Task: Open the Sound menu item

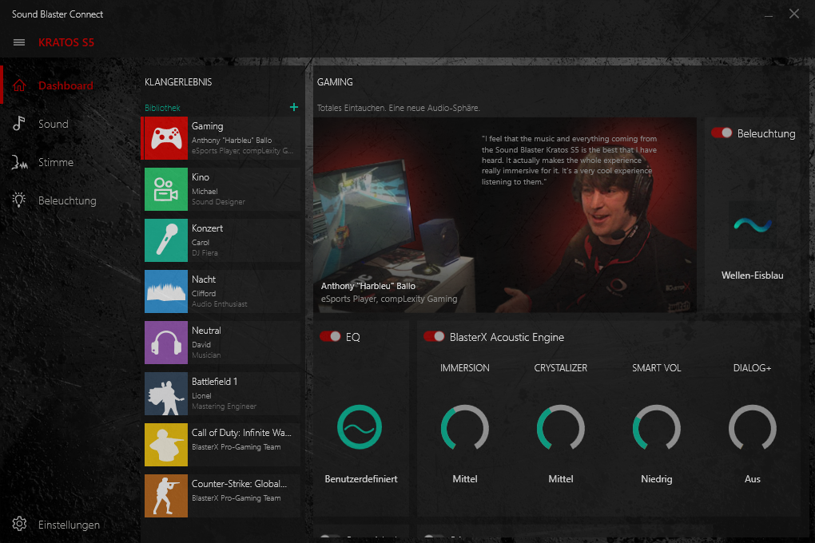Action: [x=70, y=124]
